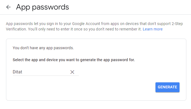Click the 'Verification.' word in second line
The width and height of the screenshot is (191, 109).
[16, 29]
